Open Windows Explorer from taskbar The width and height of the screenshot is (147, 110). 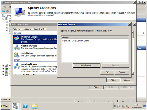point(34,106)
